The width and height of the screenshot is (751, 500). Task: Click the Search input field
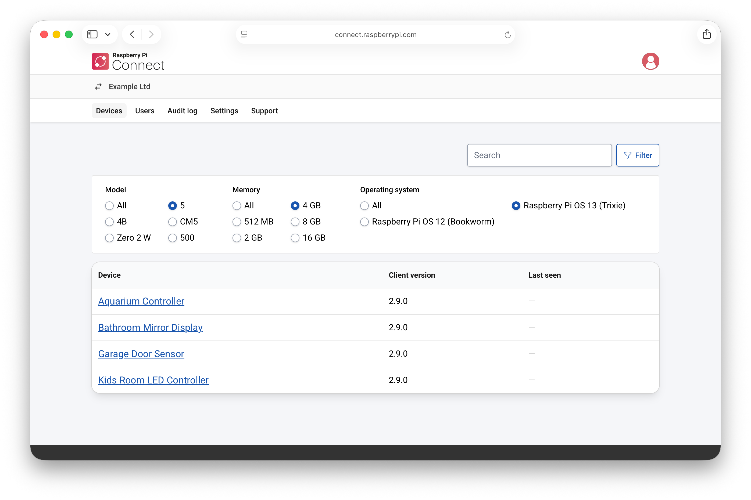pos(539,155)
